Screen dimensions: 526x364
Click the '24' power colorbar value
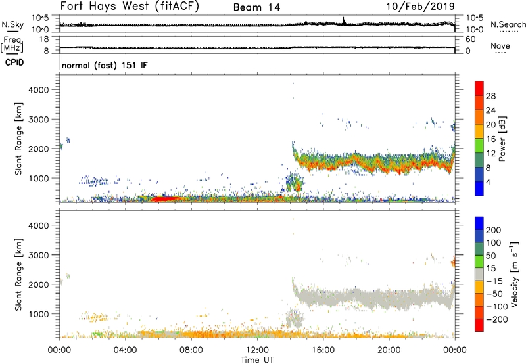(x=490, y=110)
